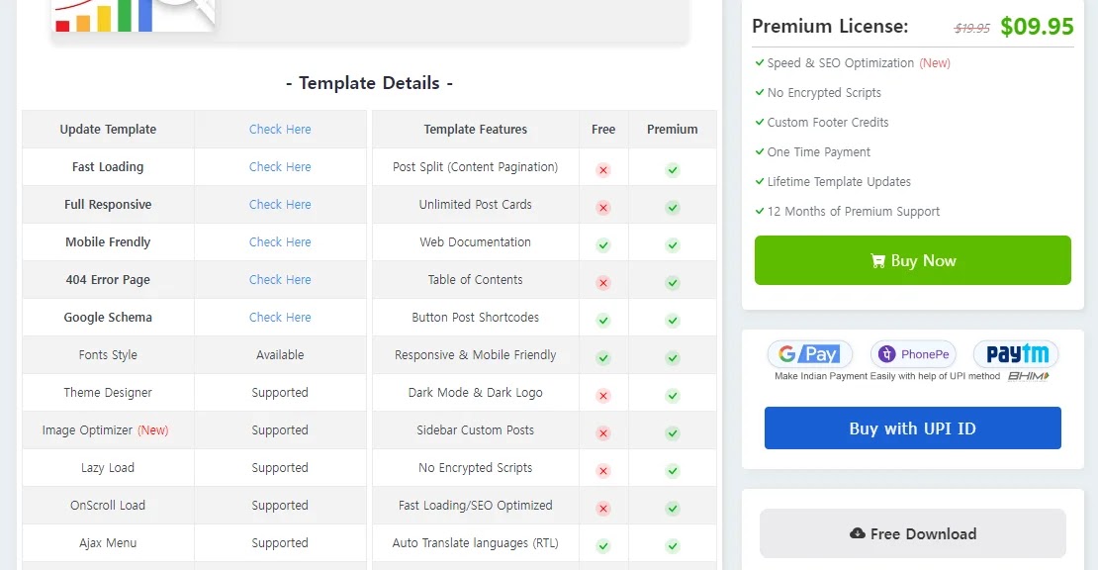
Task: Click the analytics chart thumbnail image
Action: pos(134,16)
